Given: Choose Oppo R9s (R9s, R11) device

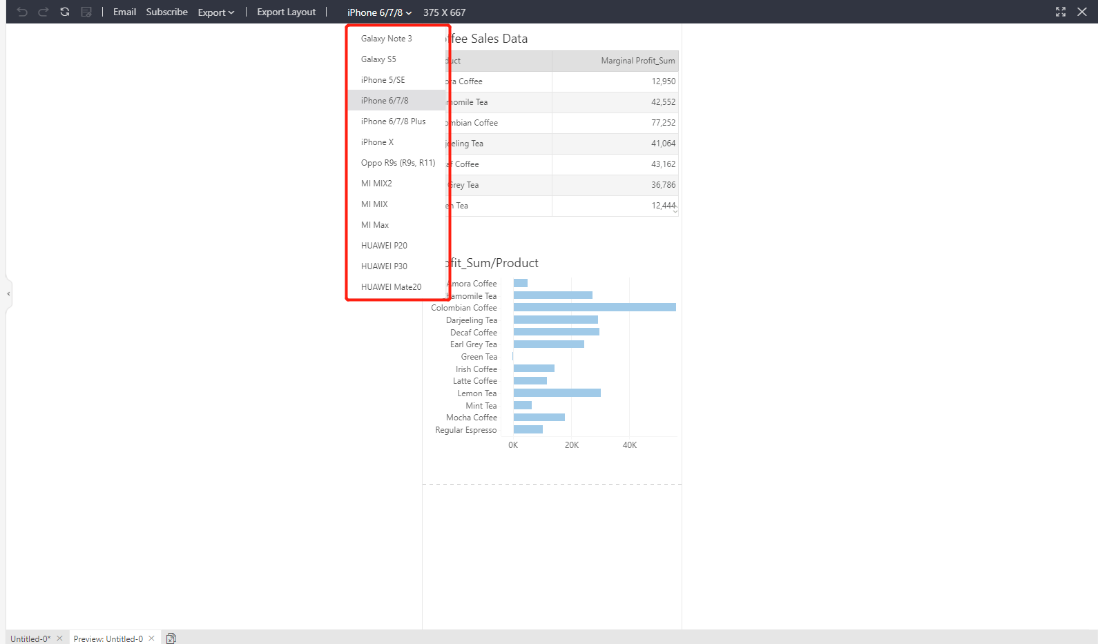Looking at the screenshot, I should 397,163.
